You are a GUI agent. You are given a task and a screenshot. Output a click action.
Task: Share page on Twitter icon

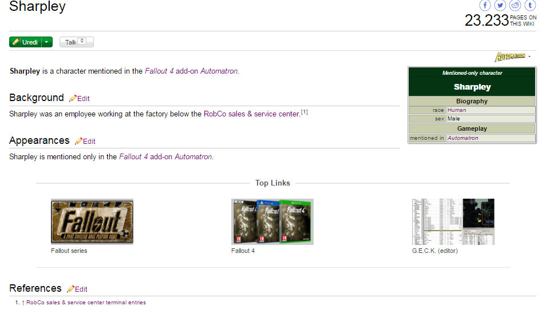coord(500,5)
